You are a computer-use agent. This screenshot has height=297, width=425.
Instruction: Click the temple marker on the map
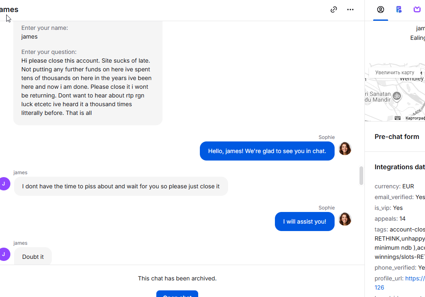pos(397,96)
